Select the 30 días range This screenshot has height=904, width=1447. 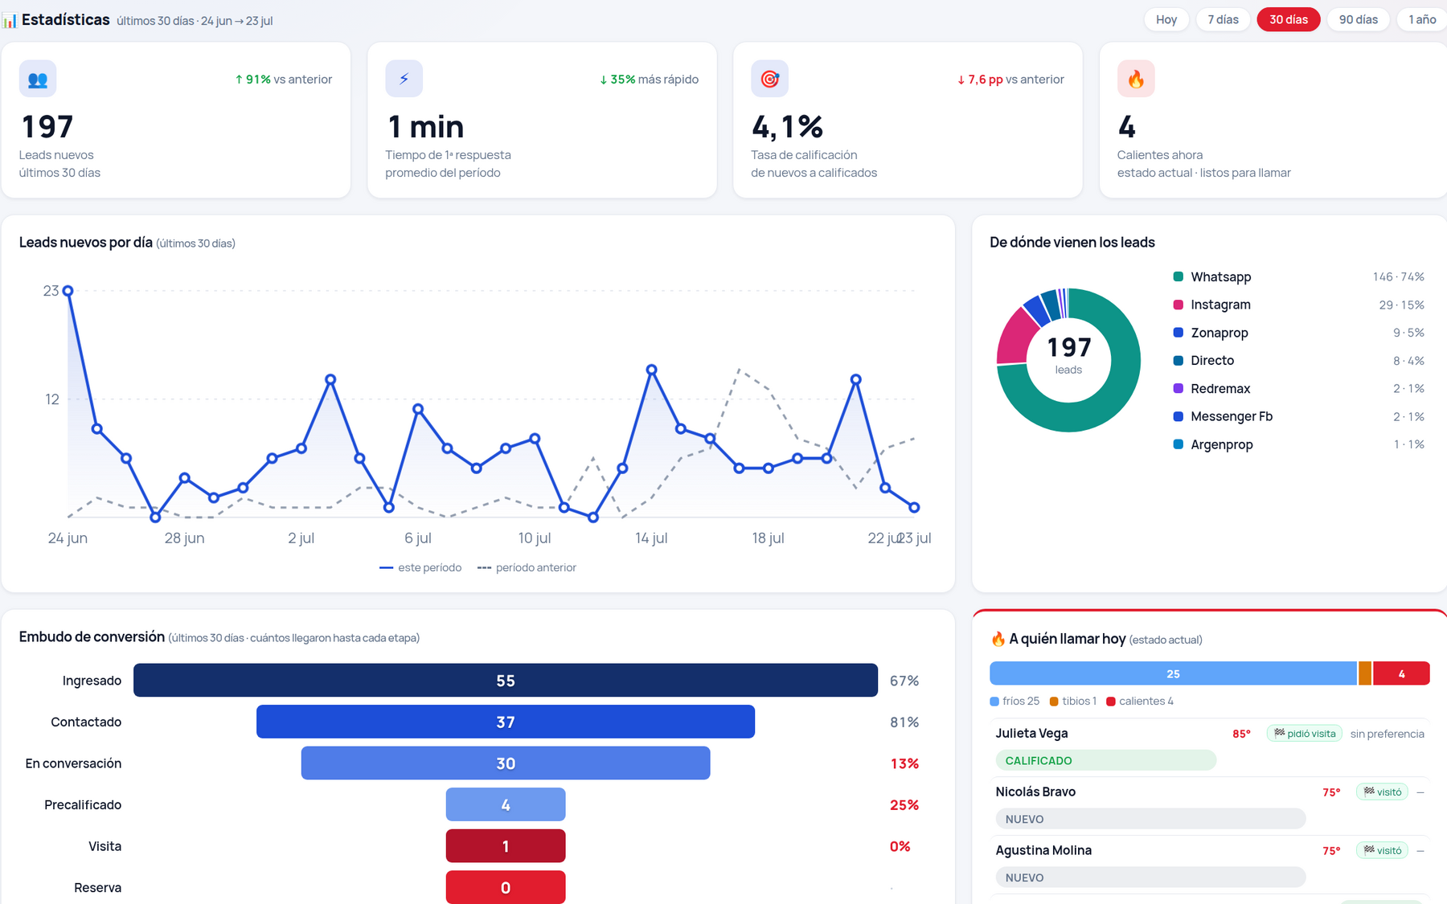1289,19
